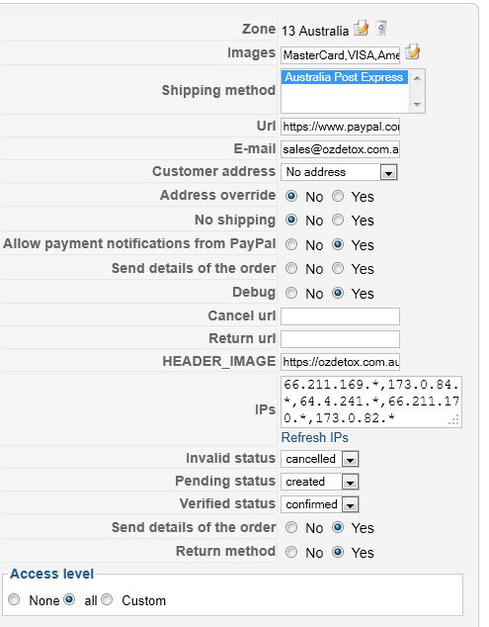Select Yes for Address override
This screenshot has width=489, height=627.
pyautogui.click(x=338, y=197)
